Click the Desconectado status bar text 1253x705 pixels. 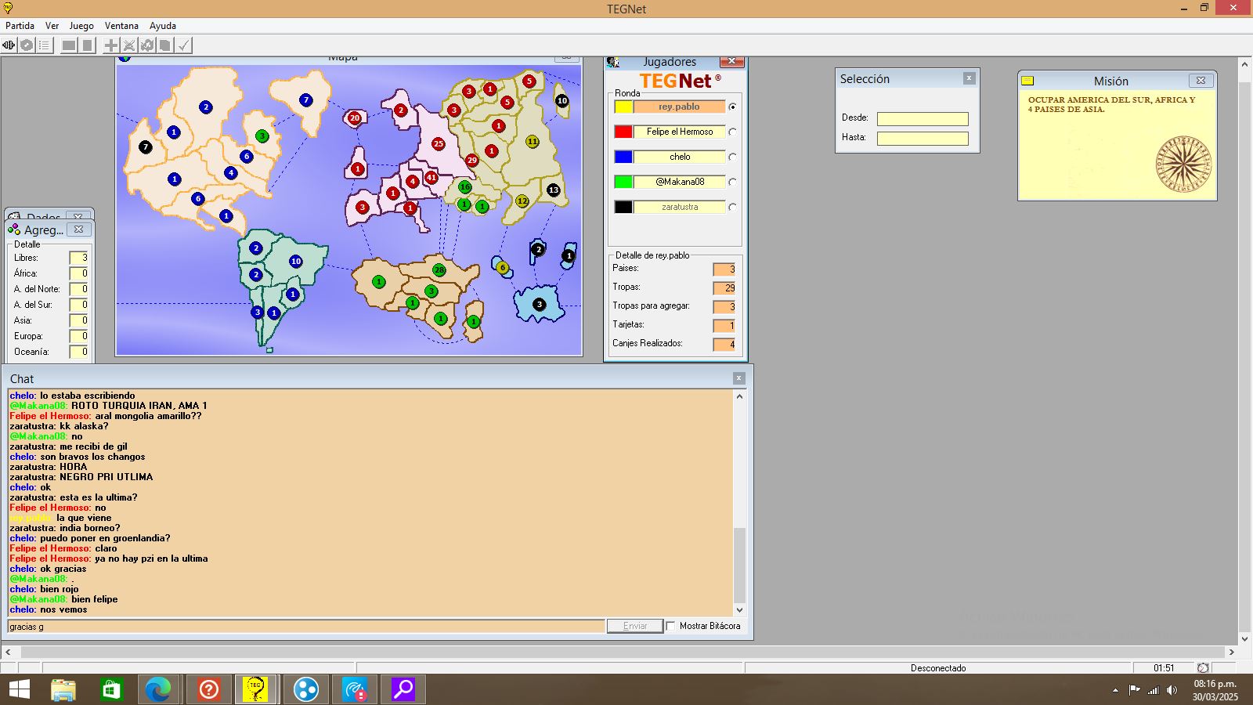click(938, 668)
